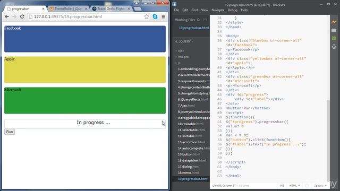Open 5.changehtmlstyling file in the tree
The height and width of the screenshot is (191, 340).
[193, 93]
